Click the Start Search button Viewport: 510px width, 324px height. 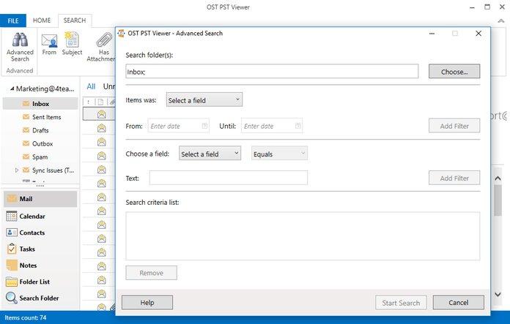pos(401,303)
